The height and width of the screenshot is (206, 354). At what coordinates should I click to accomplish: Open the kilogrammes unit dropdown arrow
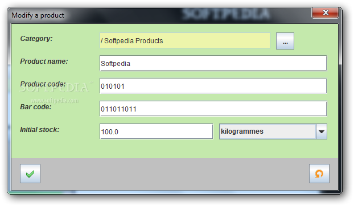pyautogui.click(x=322, y=131)
